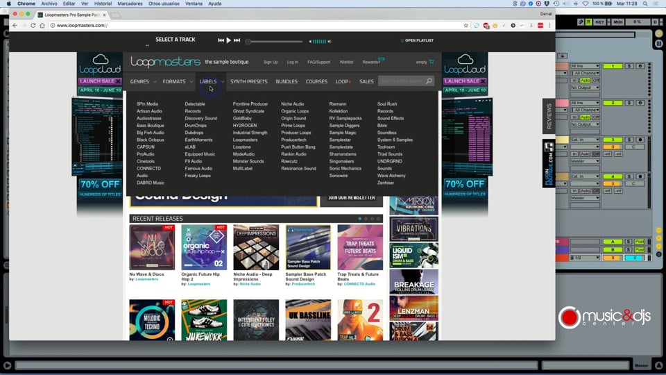
Task: Adjust the player volume bars
Action: [x=319, y=41]
